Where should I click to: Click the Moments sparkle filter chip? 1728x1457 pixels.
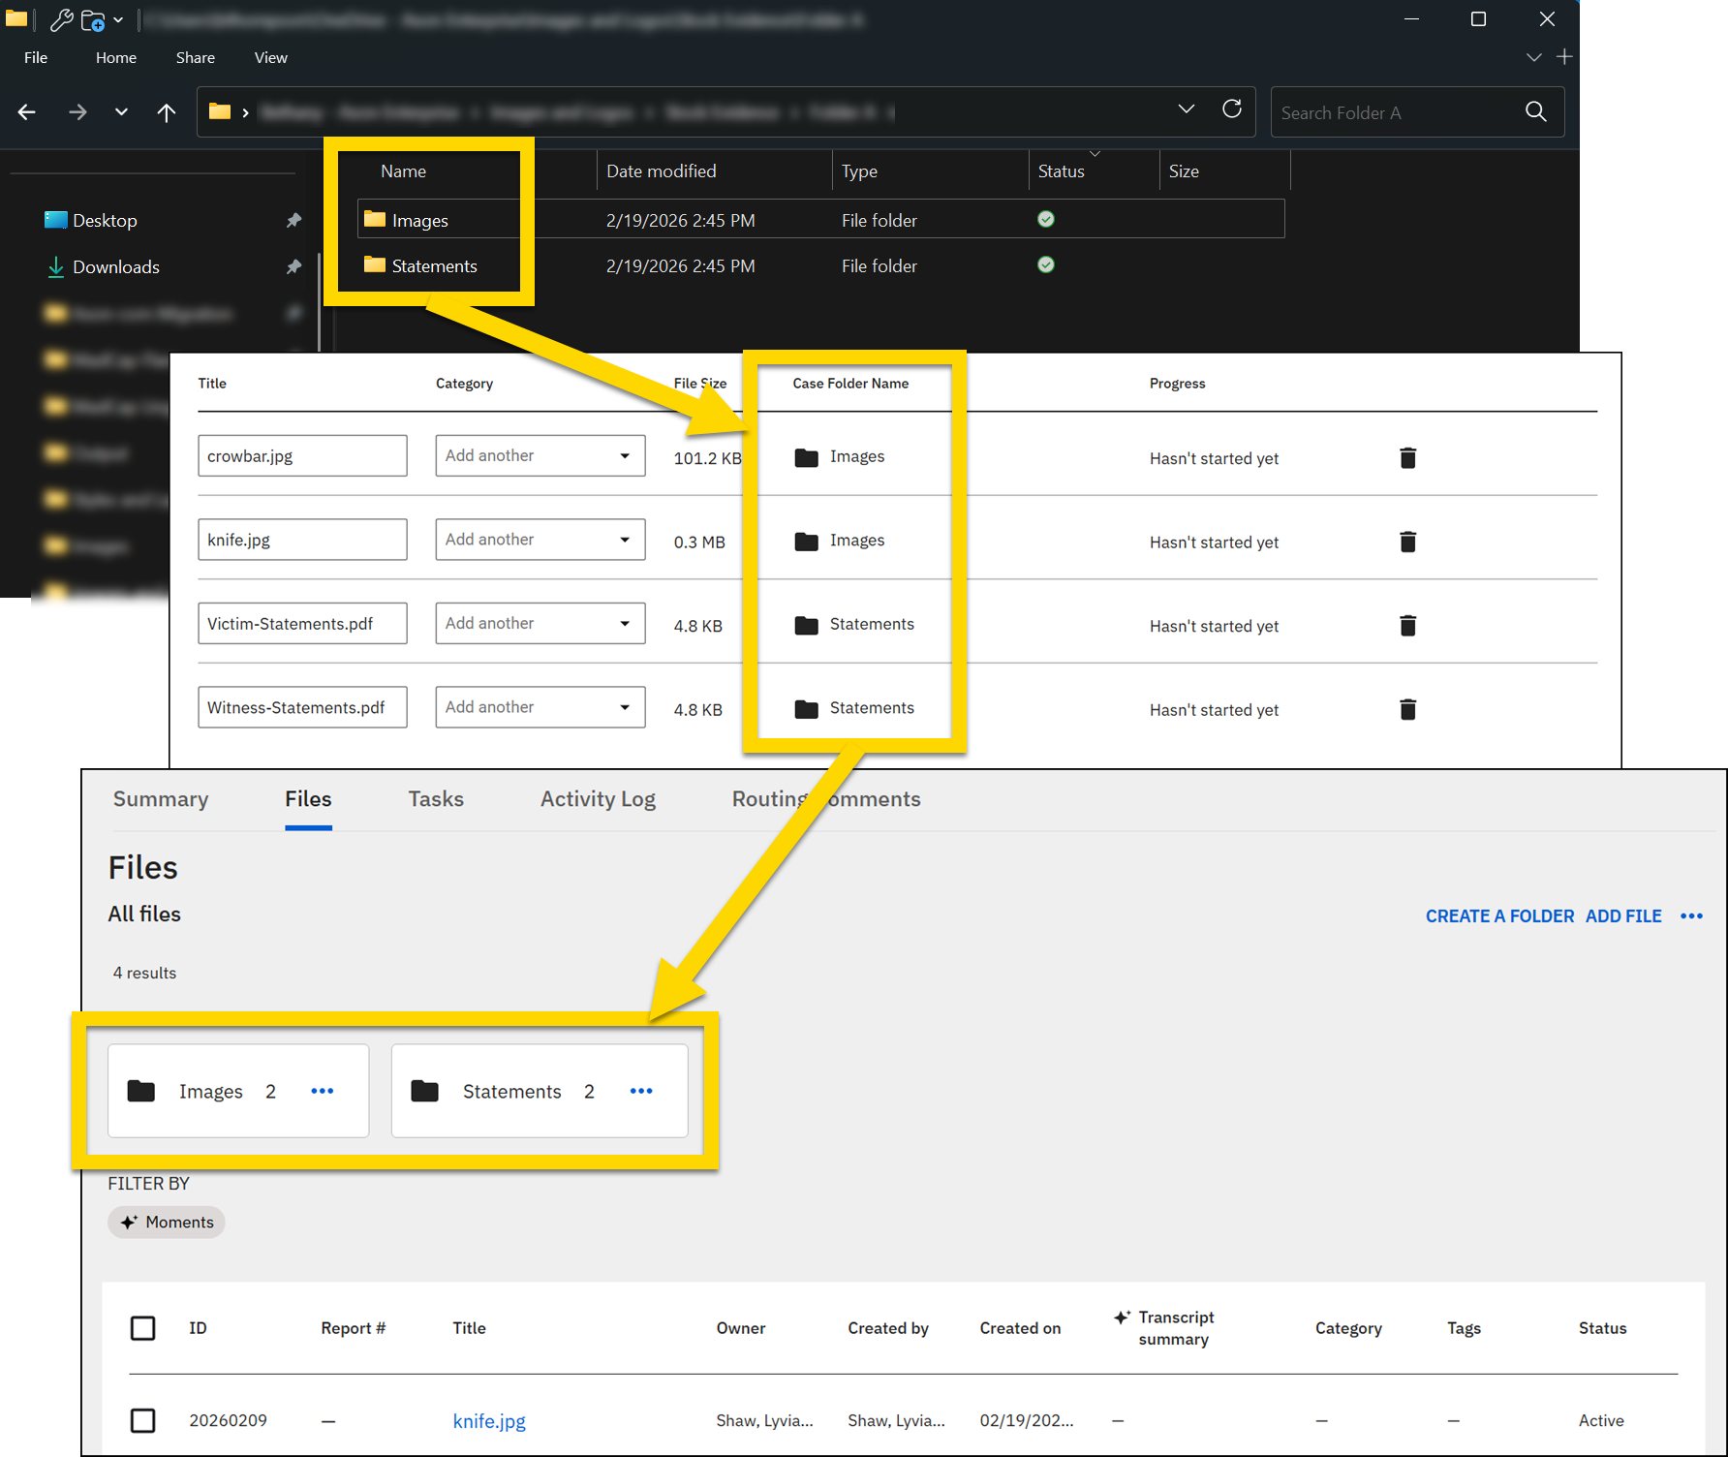pyautogui.click(x=166, y=1222)
